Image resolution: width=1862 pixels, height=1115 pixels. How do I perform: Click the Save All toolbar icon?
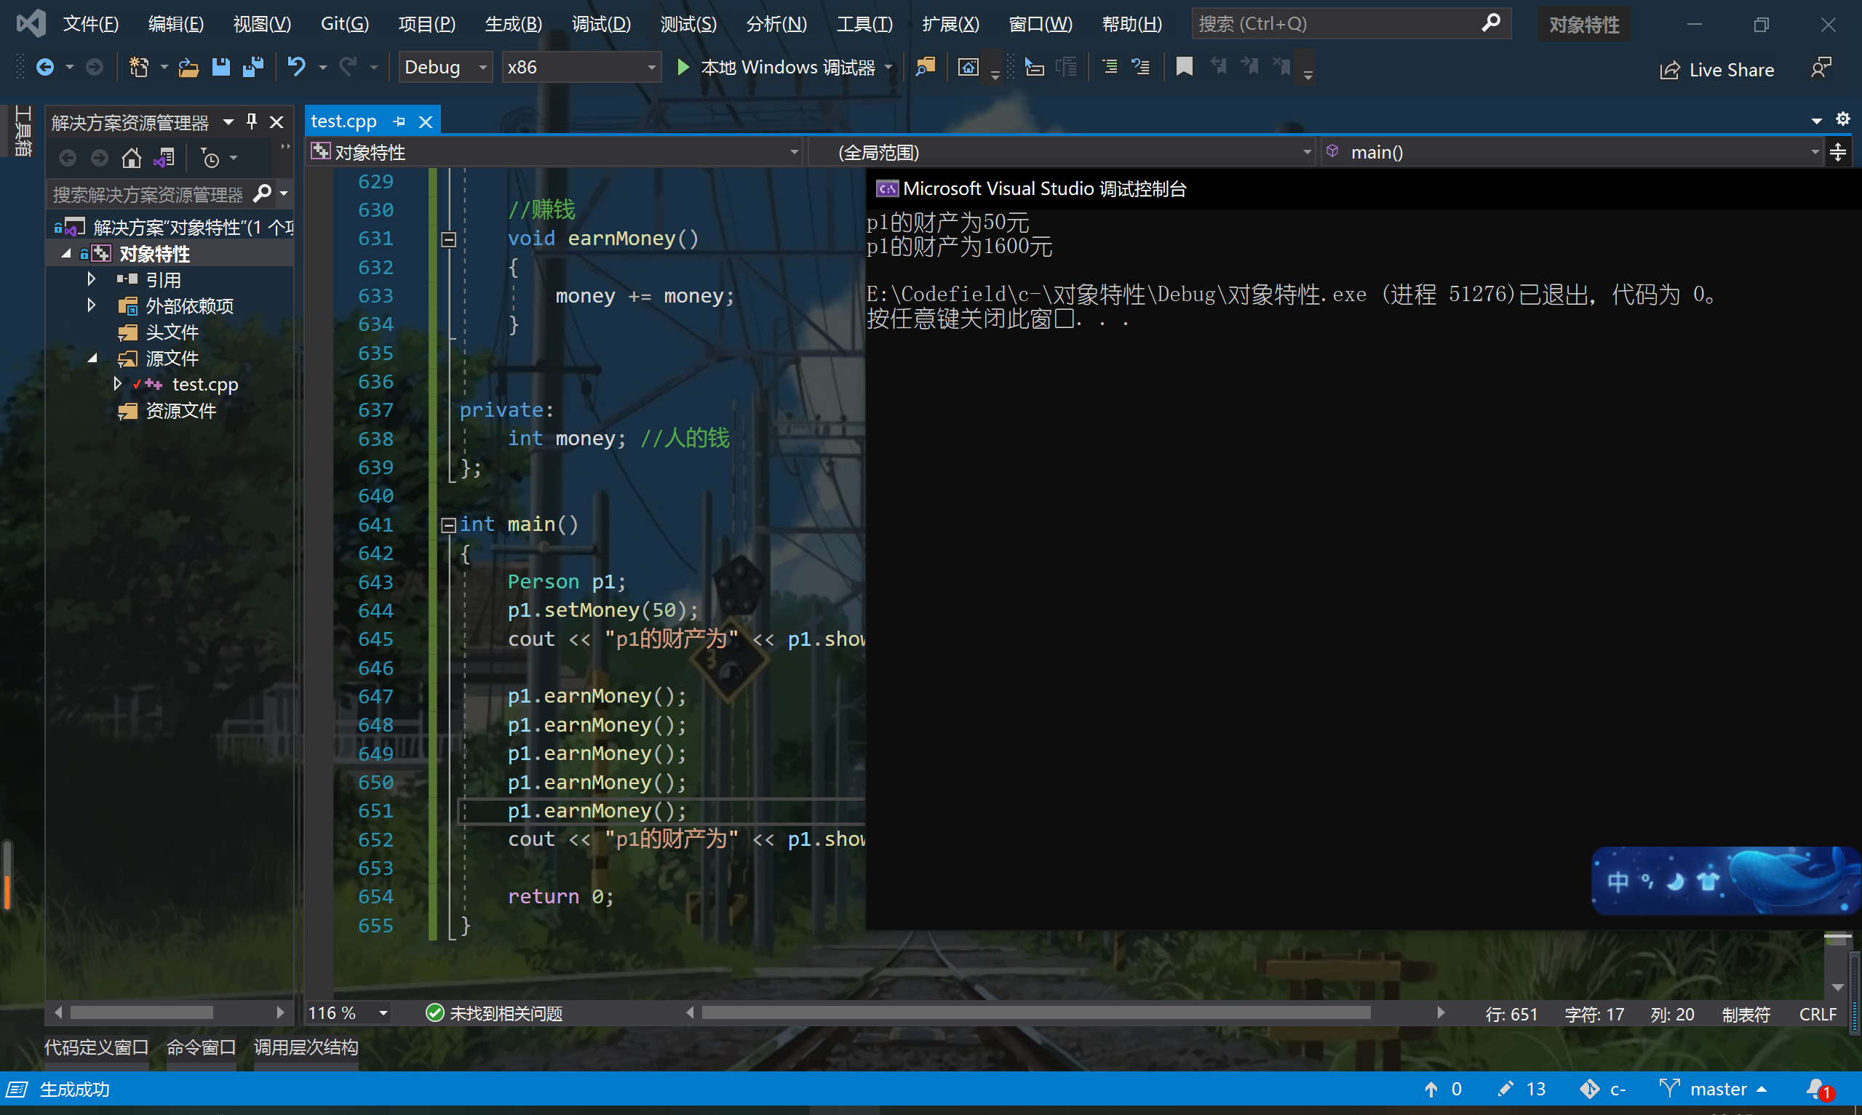(x=253, y=68)
